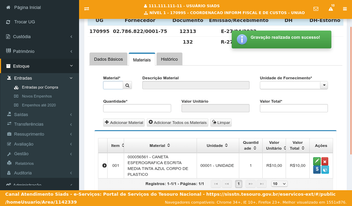Viewport: 352px width, 206px height.
Task: Click the Entradas por Compra icon
Action: click(16, 88)
